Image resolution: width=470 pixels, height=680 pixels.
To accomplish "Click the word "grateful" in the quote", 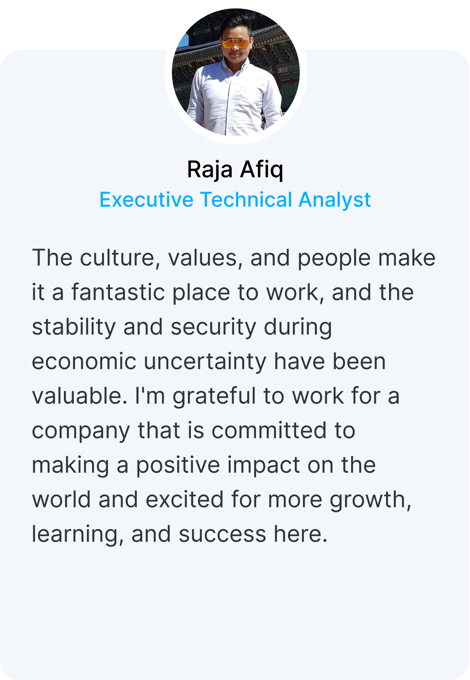I will (x=214, y=396).
